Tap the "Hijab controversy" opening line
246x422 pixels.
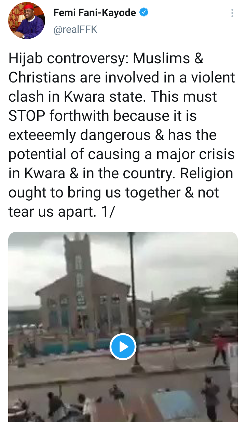[69, 59]
